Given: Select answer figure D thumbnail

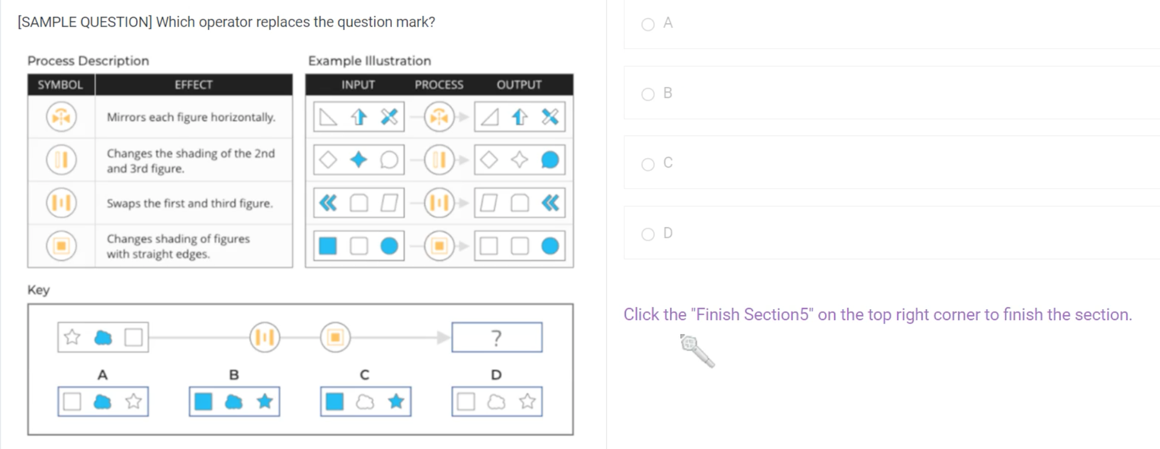Looking at the screenshot, I should [496, 401].
